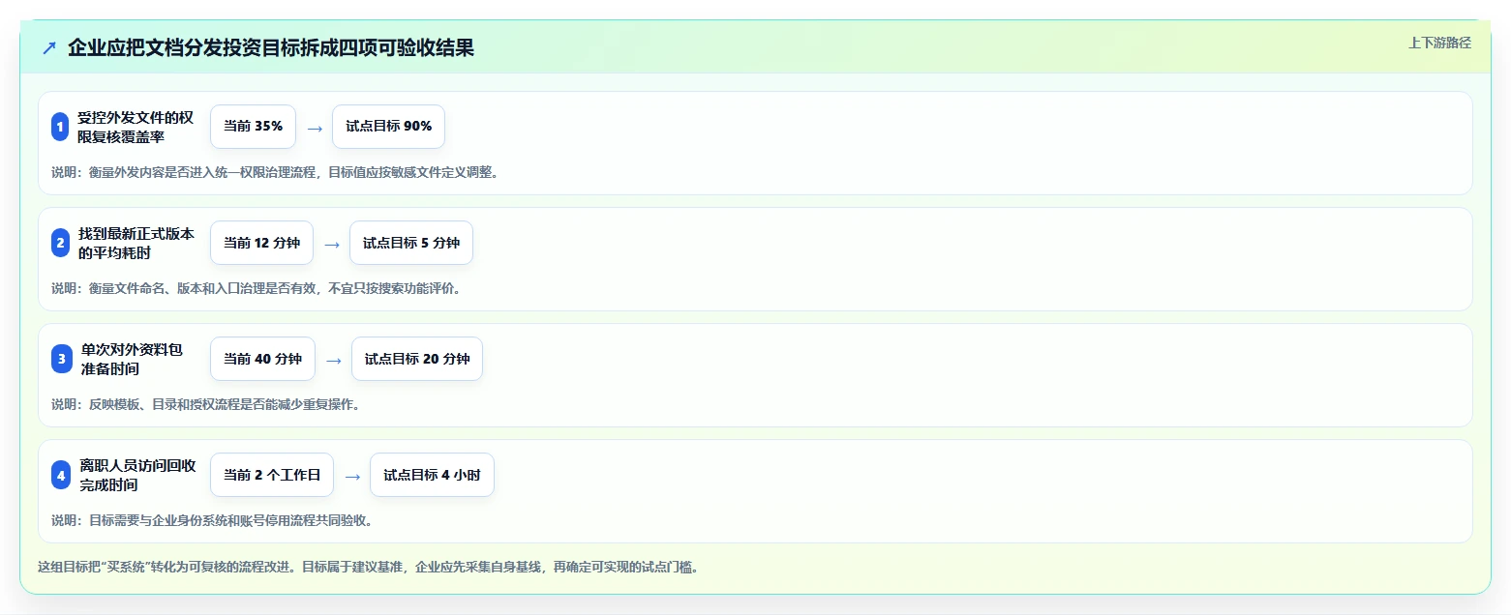This screenshot has height=615, width=1511.
Task: Click the 上下游路径 label in the header
Action: 1439,43
